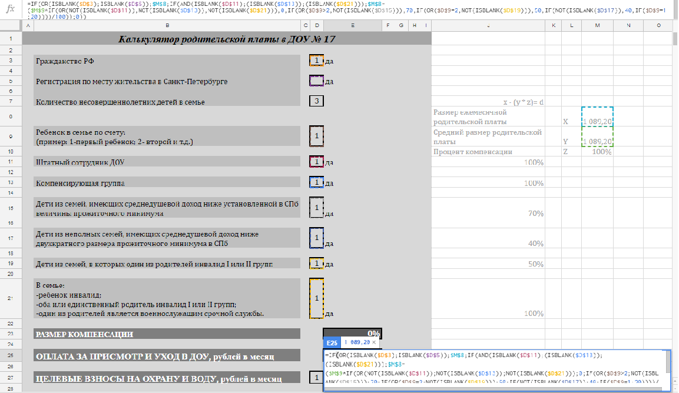Click the X value cell showing 1 089,20
This screenshot has height=393, width=679.
(x=597, y=117)
